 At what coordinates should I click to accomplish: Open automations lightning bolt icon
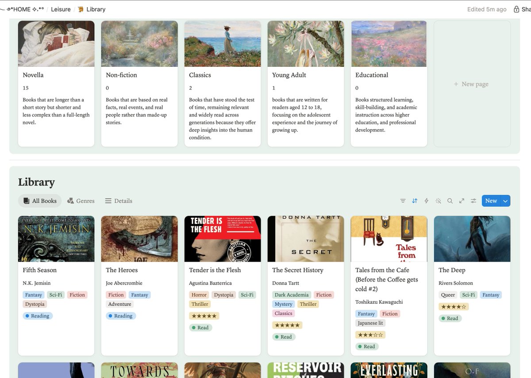click(427, 201)
